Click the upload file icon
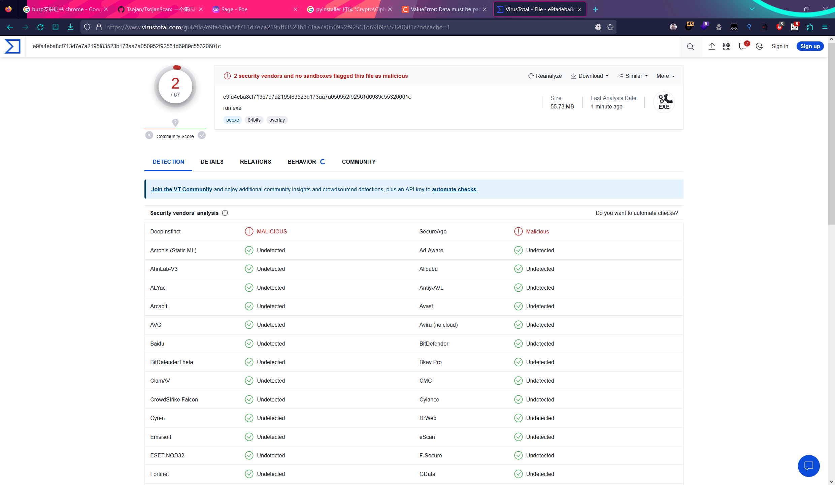The height and width of the screenshot is (485, 835). click(711, 46)
